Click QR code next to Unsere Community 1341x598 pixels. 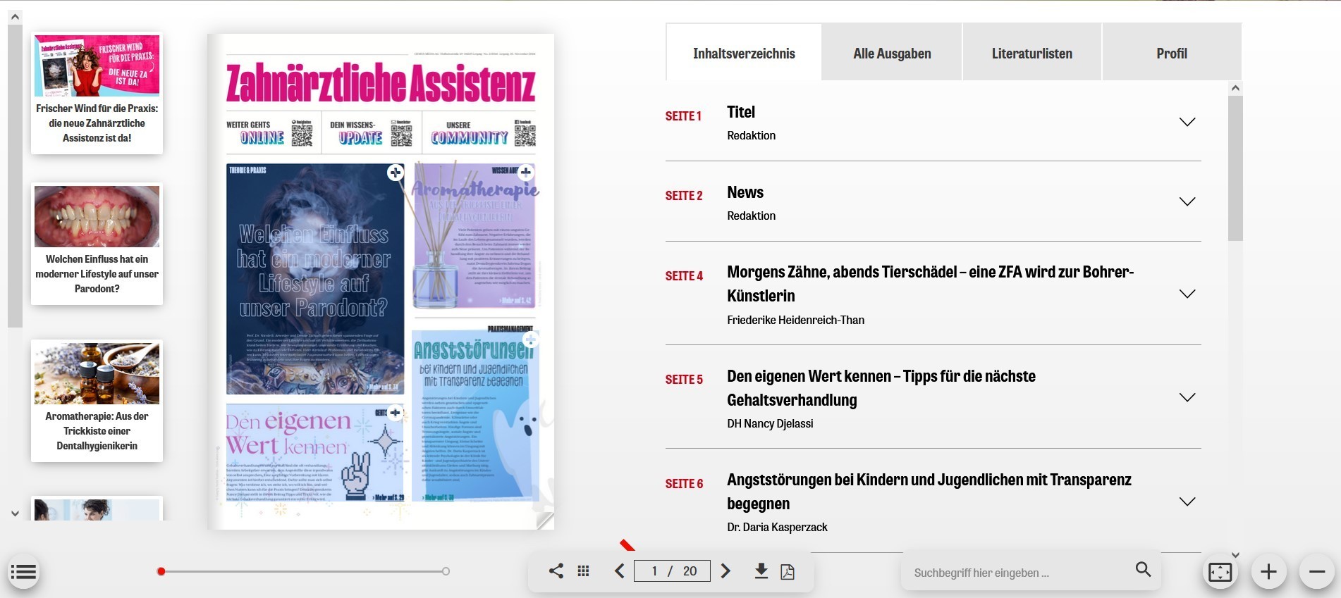tap(525, 133)
